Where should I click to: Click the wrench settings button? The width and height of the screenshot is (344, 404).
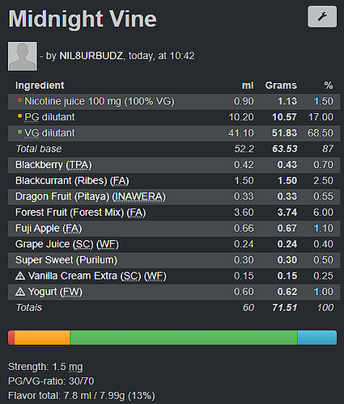(x=322, y=17)
